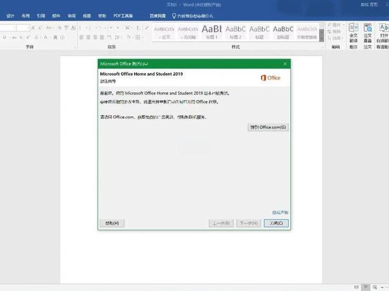Apply the 正文 (Normal) style

click(x=164, y=32)
